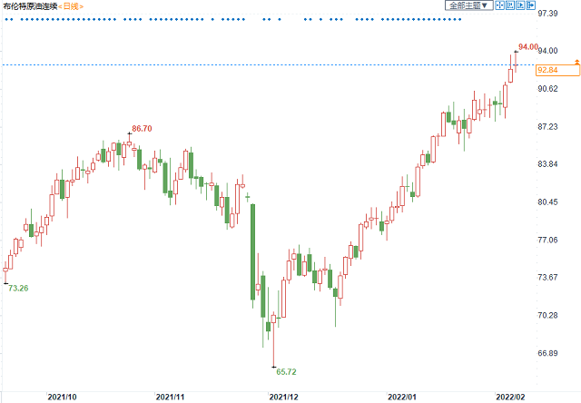Select the 2021/10 date on time axis

click(x=62, y=397)
